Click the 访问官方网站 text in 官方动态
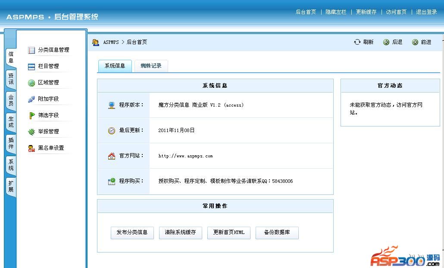Image resolution: width=444 pixels, height=268 pixels. click(x=386, y=108)
